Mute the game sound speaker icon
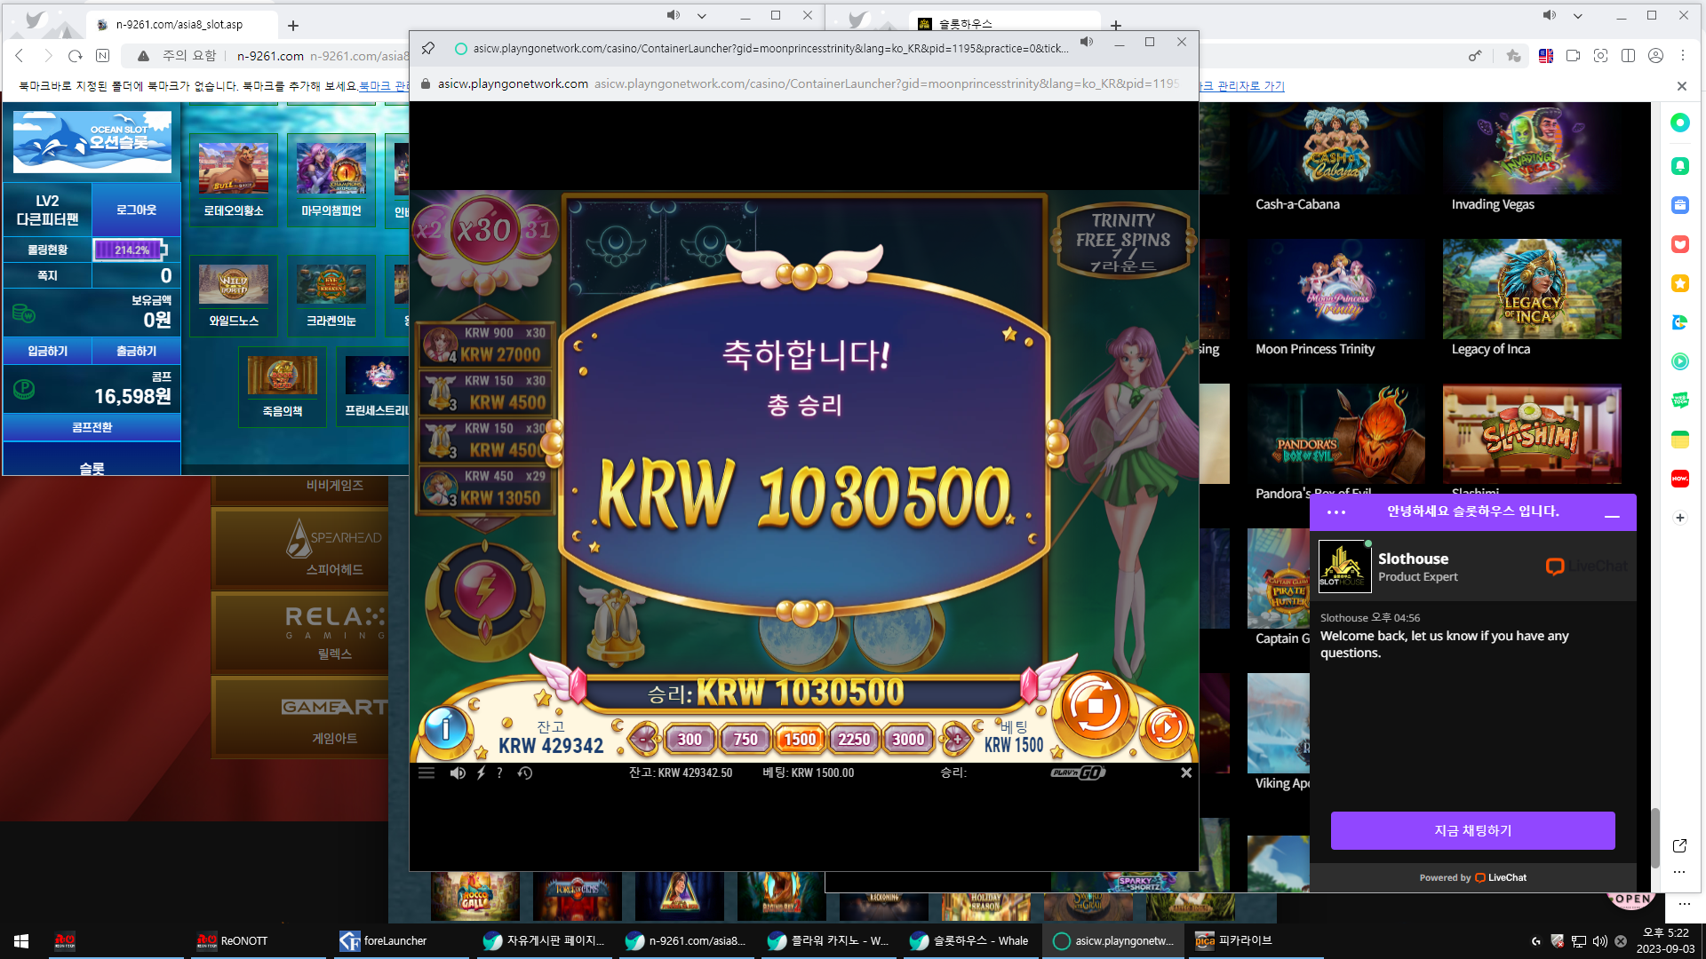 coord(458,773)
